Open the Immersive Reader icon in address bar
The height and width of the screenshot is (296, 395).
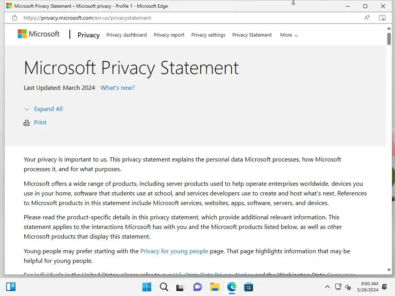click(x=382, y=18)
